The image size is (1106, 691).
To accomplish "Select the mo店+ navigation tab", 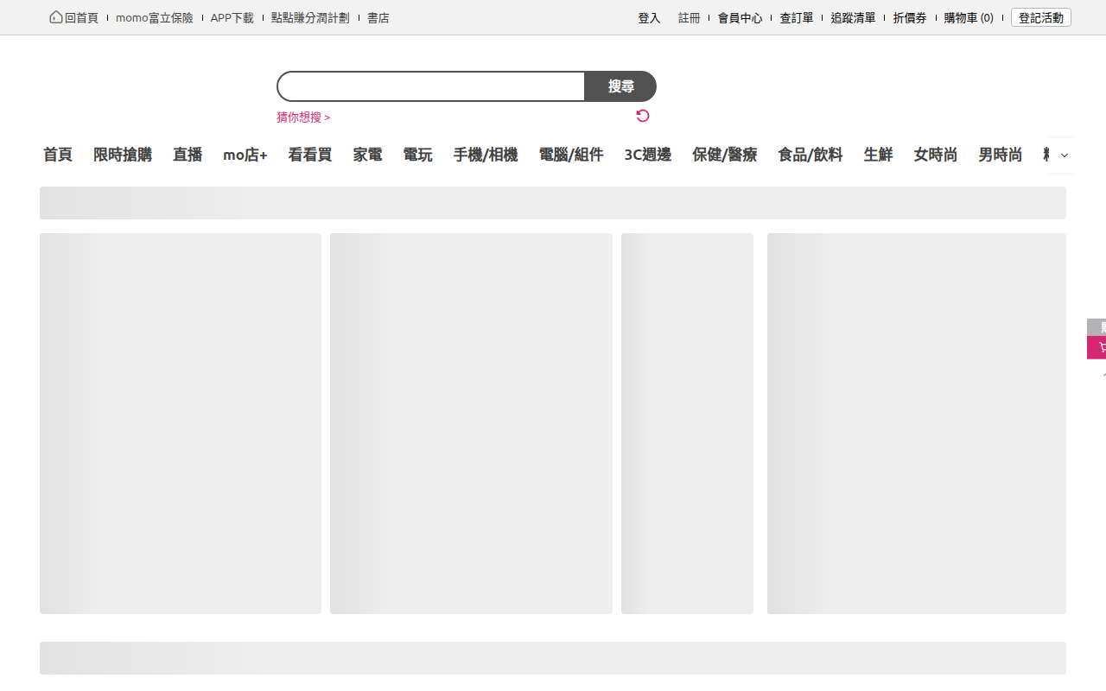I will click(x=245, y=155).
